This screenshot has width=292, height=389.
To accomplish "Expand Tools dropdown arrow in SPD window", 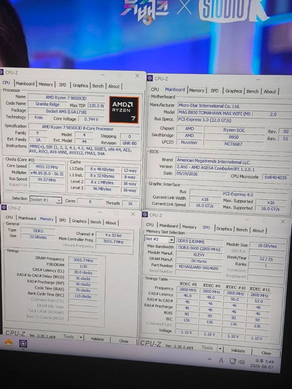I will [220, 349].
